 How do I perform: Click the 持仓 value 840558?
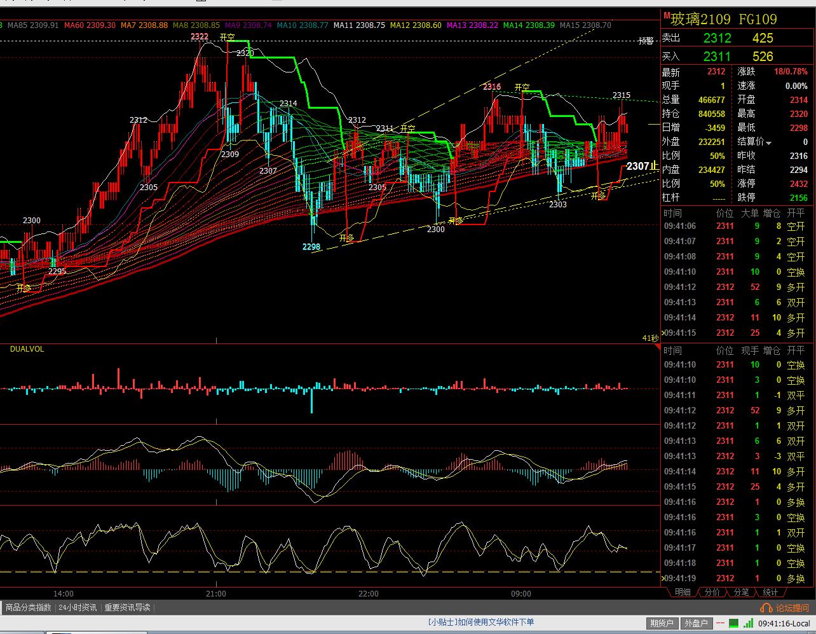tap(711, 114)
